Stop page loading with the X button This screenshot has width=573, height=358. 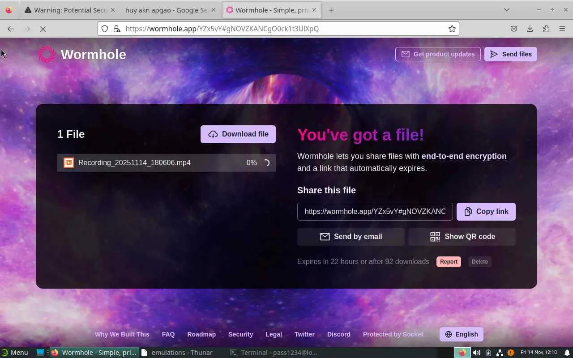tap(43, 29)
